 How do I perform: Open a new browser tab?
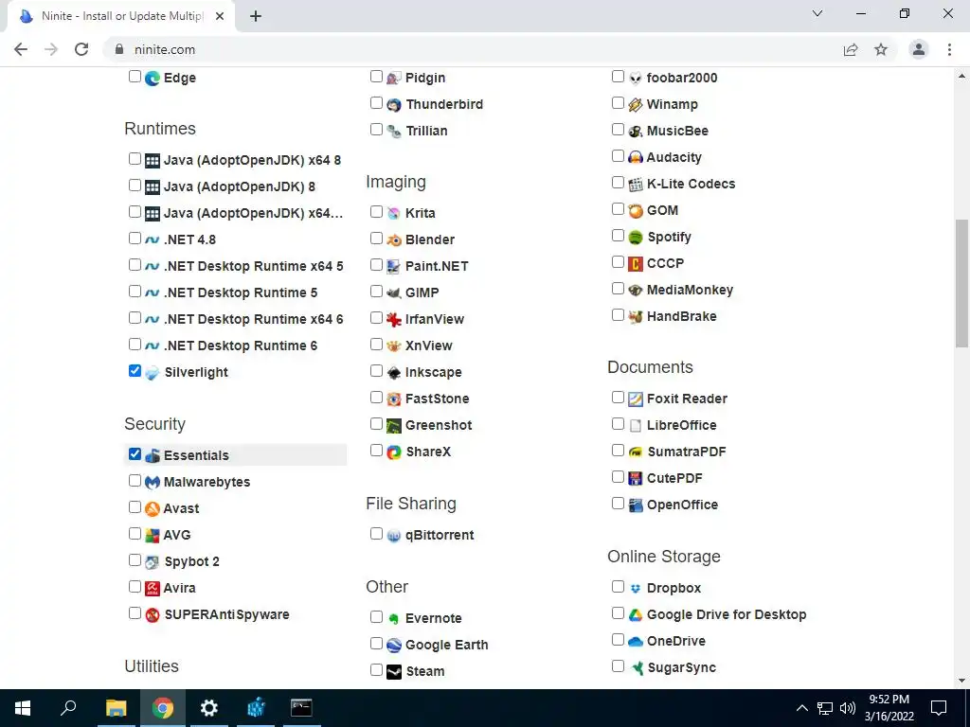coord(256,17)
